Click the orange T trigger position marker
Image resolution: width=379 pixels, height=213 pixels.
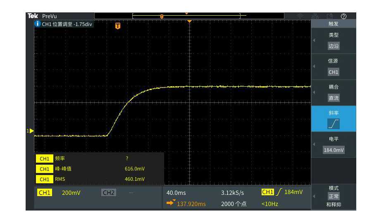pyautogui.click(x=118, y=26)
